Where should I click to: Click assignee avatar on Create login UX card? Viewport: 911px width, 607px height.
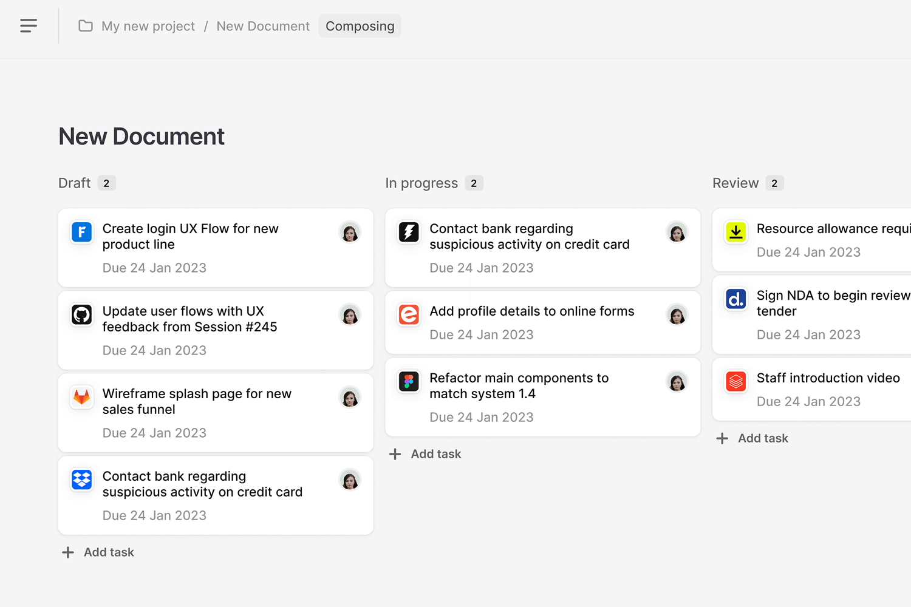point(350,232)
